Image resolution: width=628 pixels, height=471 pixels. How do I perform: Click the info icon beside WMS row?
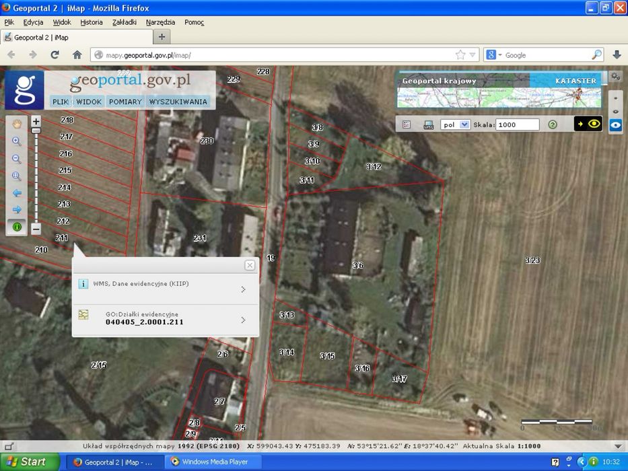point(83,284)
